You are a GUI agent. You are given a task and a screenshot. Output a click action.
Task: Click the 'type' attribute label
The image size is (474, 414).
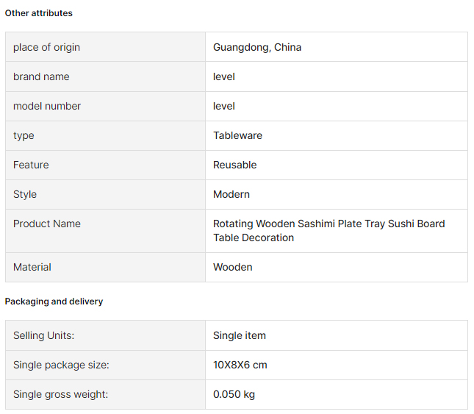click(24, 135)
